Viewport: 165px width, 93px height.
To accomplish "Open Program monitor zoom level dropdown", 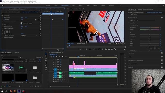I will pos(82,44).
